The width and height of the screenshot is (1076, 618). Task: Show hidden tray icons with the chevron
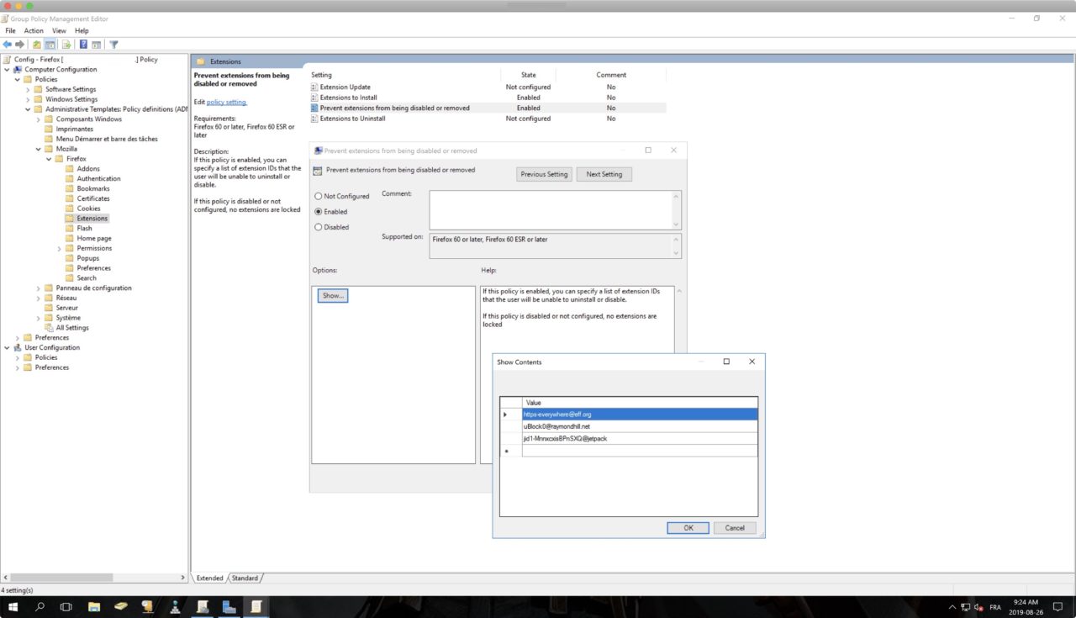pos(952,607)
